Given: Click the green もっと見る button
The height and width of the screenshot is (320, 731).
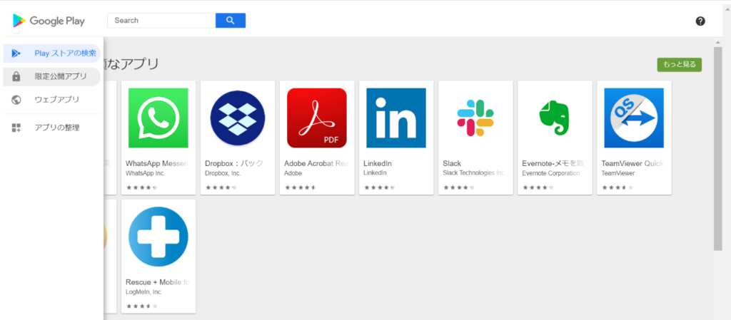Looking at the screenshot, I should 679,65.
